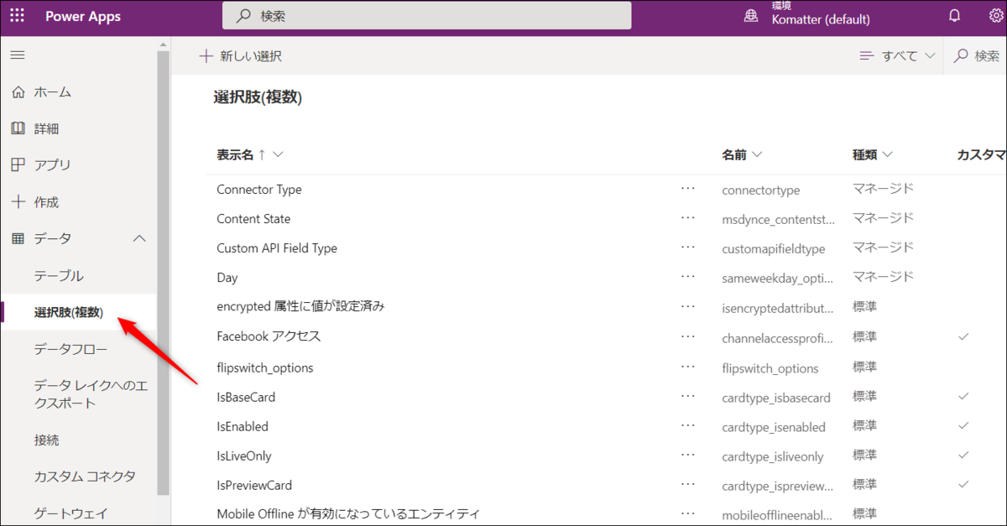
Task: Collapse the データ section
Action: [x=139, y=238]
